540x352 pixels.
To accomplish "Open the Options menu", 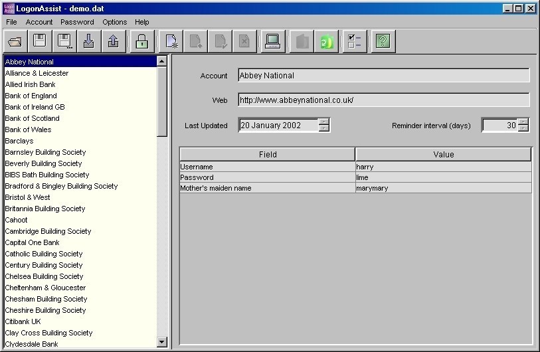I will 115,22.
